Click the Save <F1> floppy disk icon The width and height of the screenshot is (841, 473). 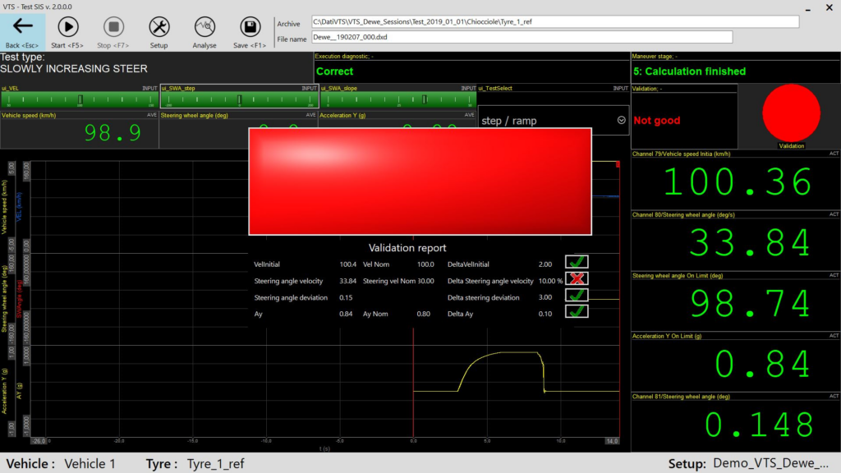click(x=250, y=27)
